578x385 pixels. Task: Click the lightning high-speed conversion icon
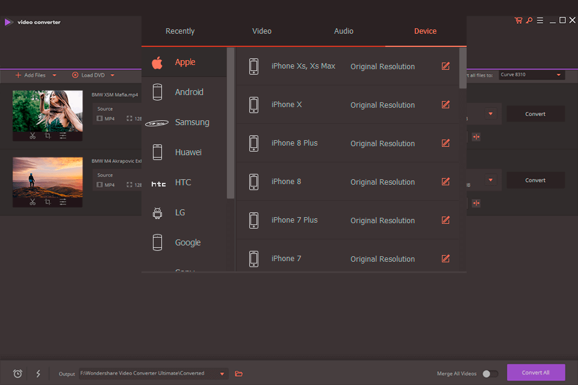click(38, 374)
